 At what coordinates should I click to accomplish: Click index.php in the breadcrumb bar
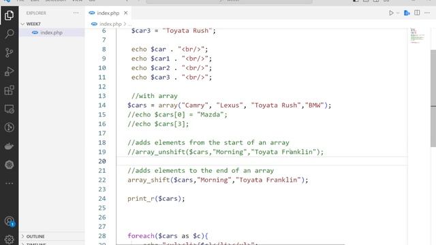[x=110, y=24]
